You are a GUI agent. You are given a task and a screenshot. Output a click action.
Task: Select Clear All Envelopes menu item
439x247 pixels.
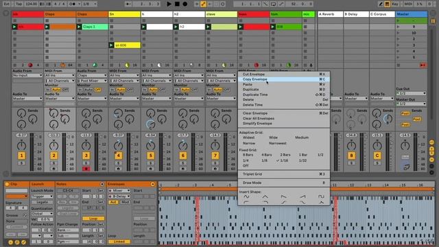coord(284,119)
